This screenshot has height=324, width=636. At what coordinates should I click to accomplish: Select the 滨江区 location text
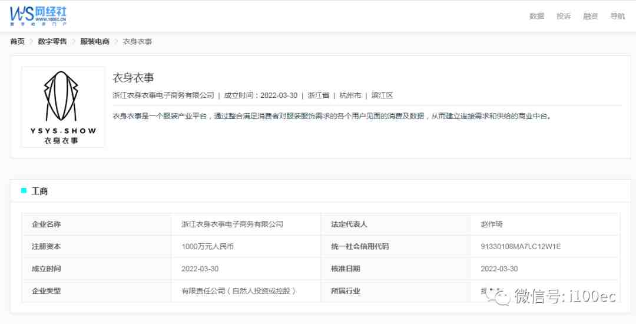383,95
